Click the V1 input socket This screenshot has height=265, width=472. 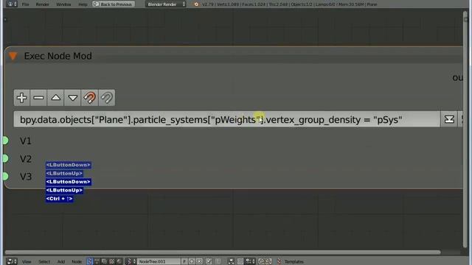click(x=5, y=141)
